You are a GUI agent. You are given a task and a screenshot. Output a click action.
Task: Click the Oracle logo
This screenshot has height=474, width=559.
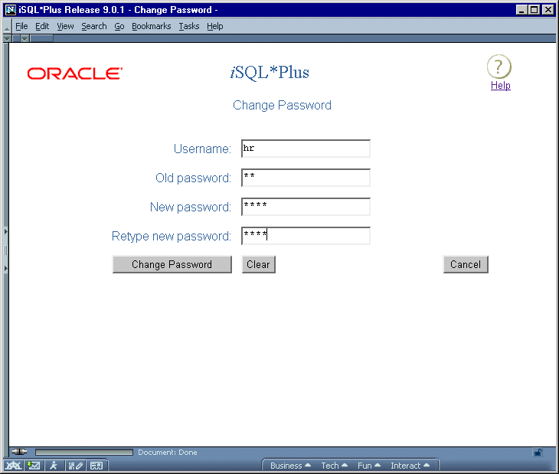tap(75, 74)
